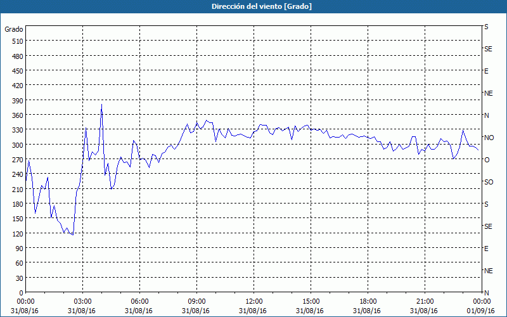The width and height of the screenshot is (507, 317).
Task: Click the 30 value on the left axis
Action: click(20, 278)
